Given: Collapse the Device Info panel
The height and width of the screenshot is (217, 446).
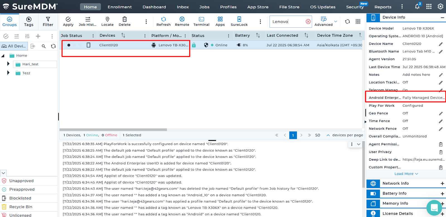Looking at the screenshot, I should (x=442, y=18).
